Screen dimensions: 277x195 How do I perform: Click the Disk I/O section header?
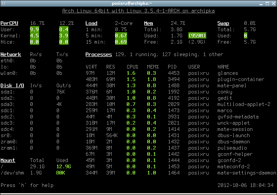(x=12, y=85)
